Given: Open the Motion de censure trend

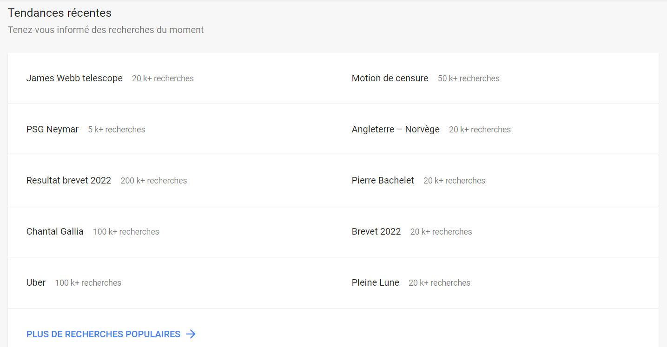Looking at the screenshot, I should (x=390, y=78).
